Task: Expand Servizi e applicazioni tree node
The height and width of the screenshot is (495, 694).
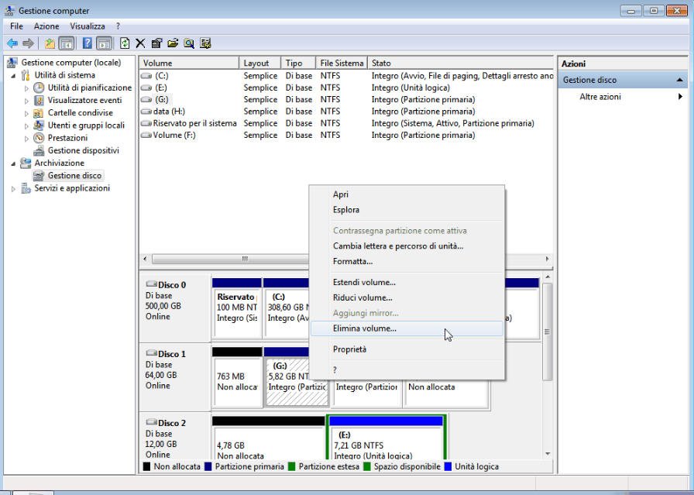Action: [13, 189]
